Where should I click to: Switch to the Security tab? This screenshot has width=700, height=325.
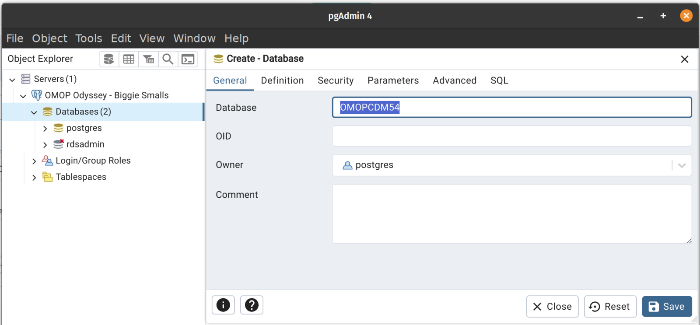(336, 80)
